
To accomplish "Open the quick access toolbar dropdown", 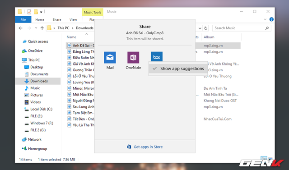I will pyautogui.click(x=41, y=12).
